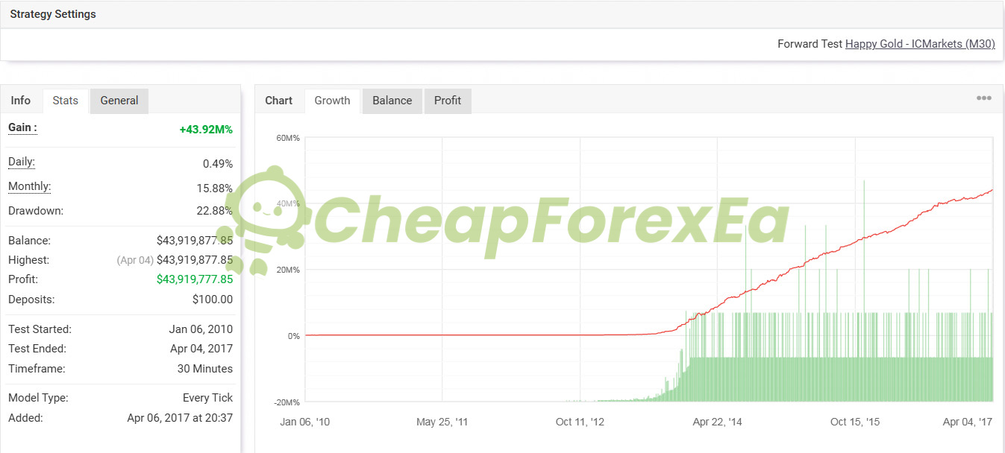
Task: Click the 60M% y-axis label
Action: [287, 138]
